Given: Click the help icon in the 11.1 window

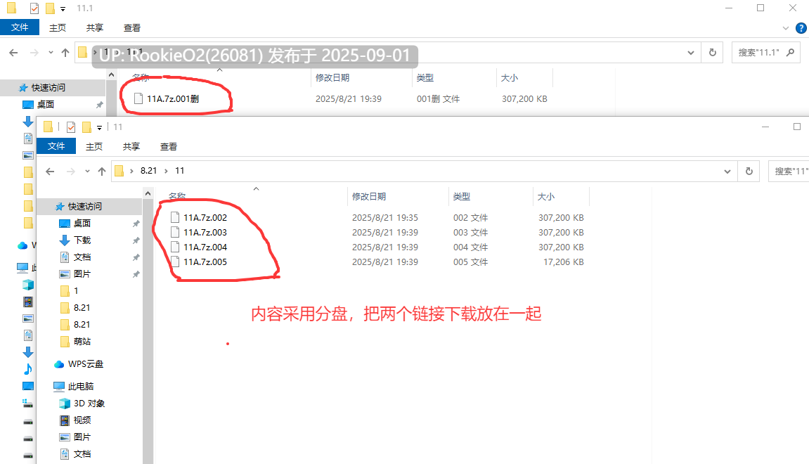Looking at the screenshot, I should tap(801, 28).
